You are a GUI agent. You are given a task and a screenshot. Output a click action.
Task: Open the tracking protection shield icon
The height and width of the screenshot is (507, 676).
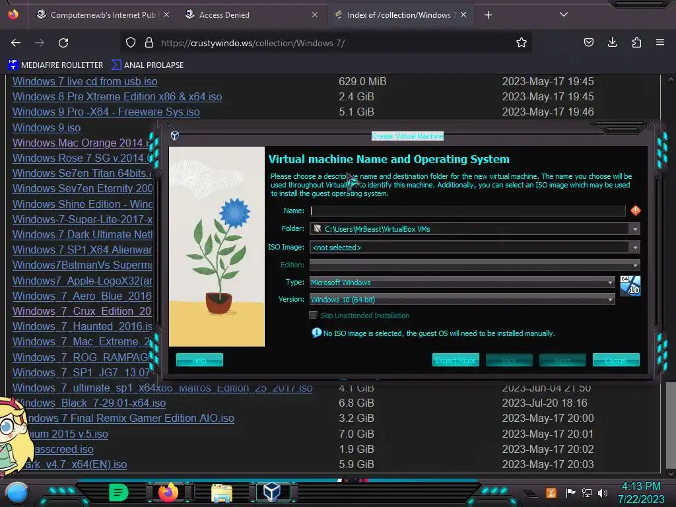tap(131, 43)
